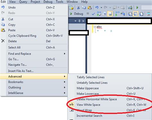Open the docked panel window position dropdown
Screen dimensions: 152x120
pyautogui.click(x=75, y=21)
